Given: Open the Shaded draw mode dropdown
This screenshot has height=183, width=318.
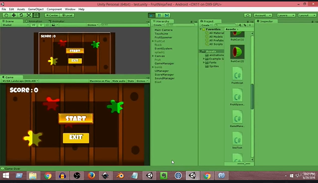Looking at the screenshot, I should [15, 25].
